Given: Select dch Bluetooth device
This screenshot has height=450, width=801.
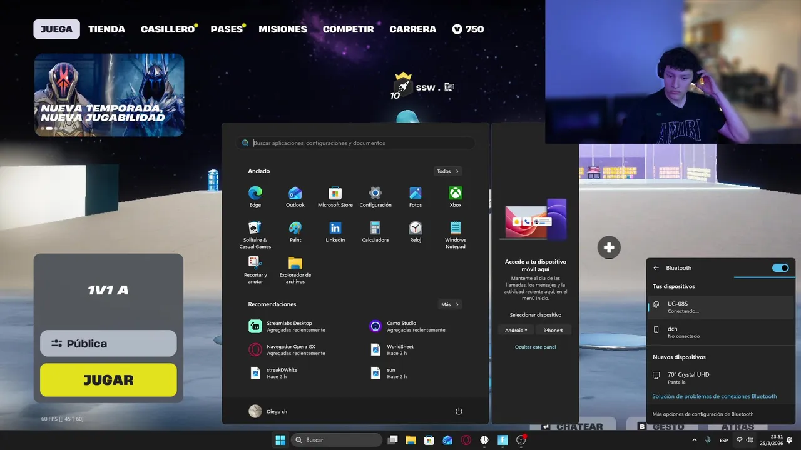Looking at the screenshot, I should (720, 332).
